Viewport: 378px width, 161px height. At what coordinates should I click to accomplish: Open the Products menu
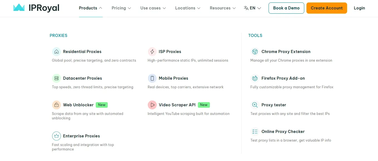[91, 8]
